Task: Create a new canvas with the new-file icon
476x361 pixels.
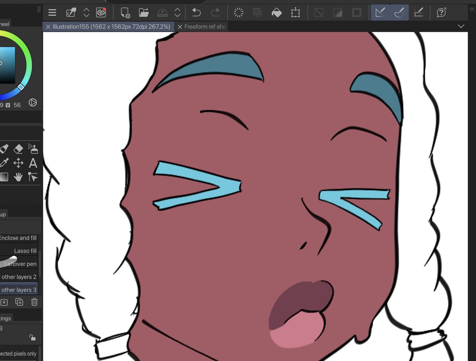Action: click(126, 13)
